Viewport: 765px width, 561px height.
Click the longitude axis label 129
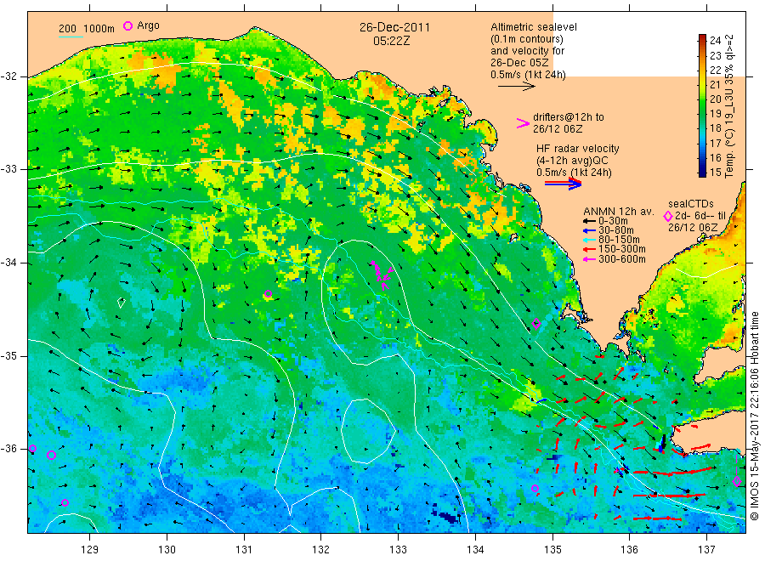pyautogui.click(x=90, y=550)
